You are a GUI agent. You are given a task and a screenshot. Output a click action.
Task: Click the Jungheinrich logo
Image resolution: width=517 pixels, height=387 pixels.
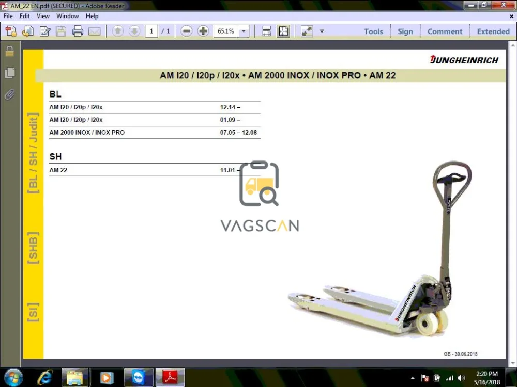(x=464, y=60)
